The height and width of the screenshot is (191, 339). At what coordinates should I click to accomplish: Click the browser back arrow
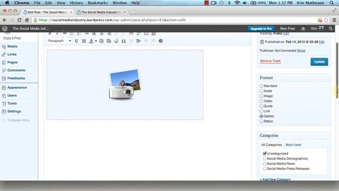coord(5,20)
